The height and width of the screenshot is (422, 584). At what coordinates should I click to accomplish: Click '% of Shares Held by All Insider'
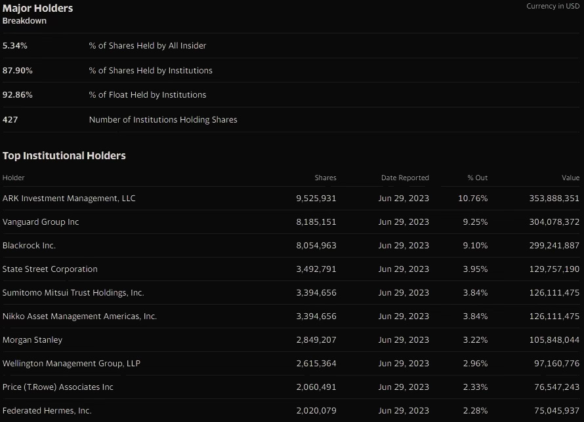pyautogui.click(x=148, y=46)
